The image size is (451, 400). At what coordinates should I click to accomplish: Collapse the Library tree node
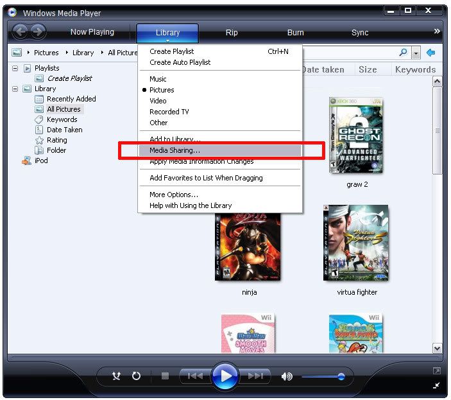click(15, 89)
